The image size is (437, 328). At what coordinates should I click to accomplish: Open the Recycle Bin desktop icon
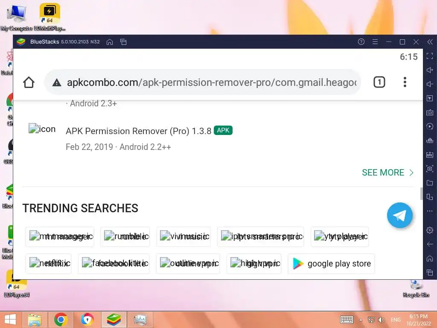(416, 288)
